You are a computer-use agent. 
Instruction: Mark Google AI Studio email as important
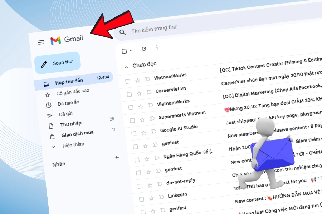point(152,131)
